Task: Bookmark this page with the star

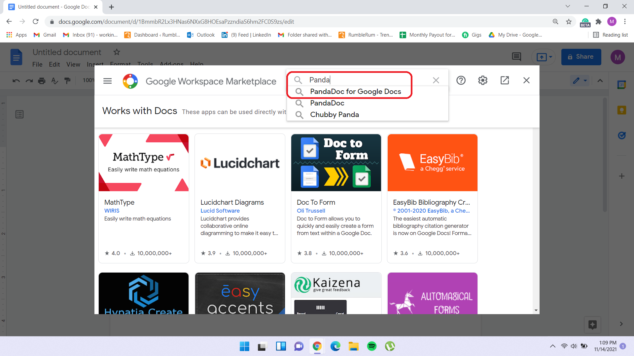Action: coord(569,22)
